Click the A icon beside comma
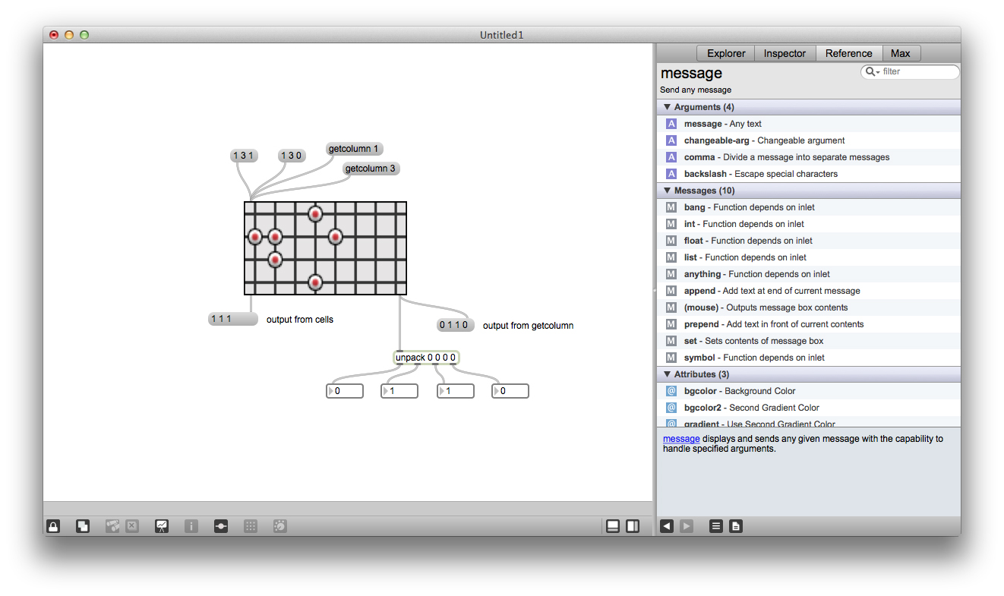 pos(671,157)
